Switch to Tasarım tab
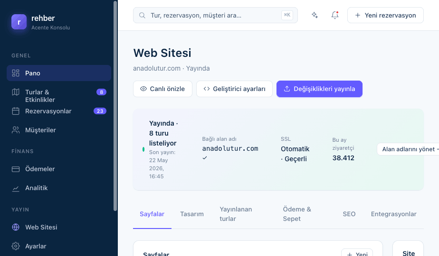 coord(192,214)
